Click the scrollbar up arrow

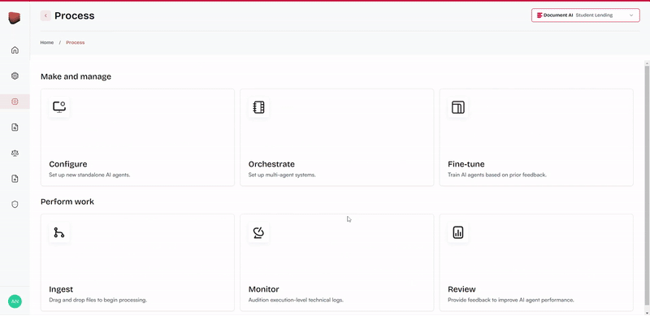click(x=647, y=63)
